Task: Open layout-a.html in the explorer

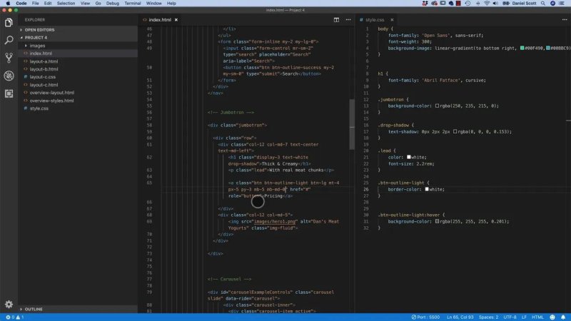Action: click(x=78, y=61)
